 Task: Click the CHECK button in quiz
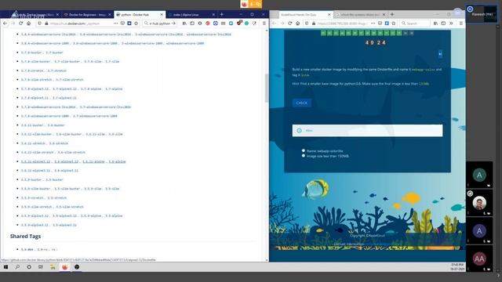(301, 103)
